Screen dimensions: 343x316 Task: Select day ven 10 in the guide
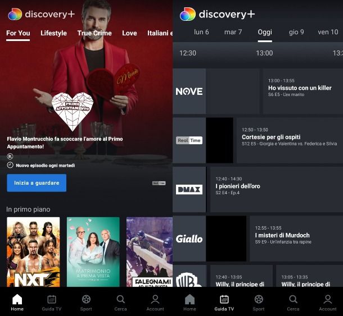click(328, 32)
